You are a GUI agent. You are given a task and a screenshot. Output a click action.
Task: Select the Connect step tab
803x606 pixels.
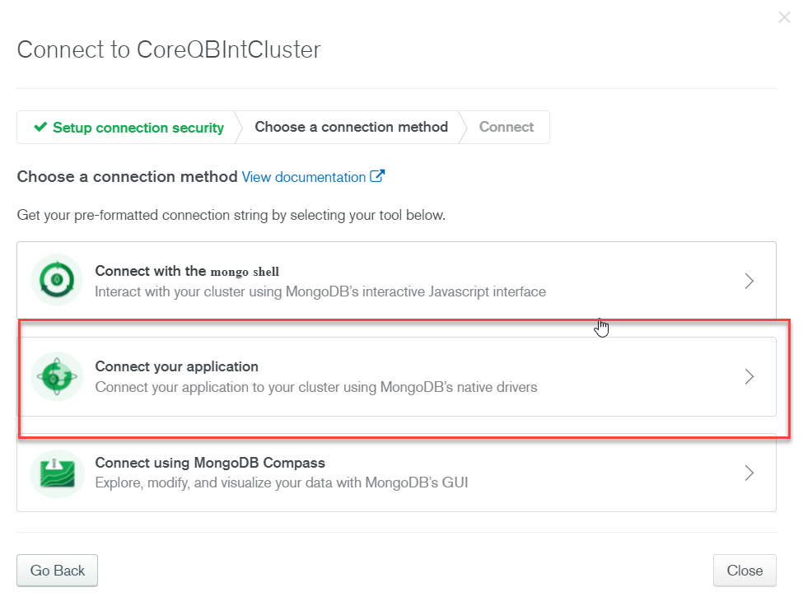coord(506,127)
